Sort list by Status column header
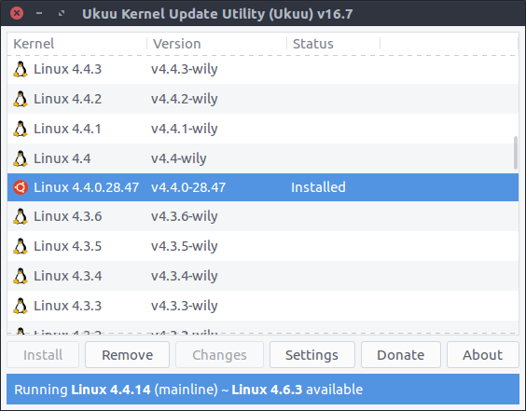This screenshot has height=411, width=526. (334, 44)
